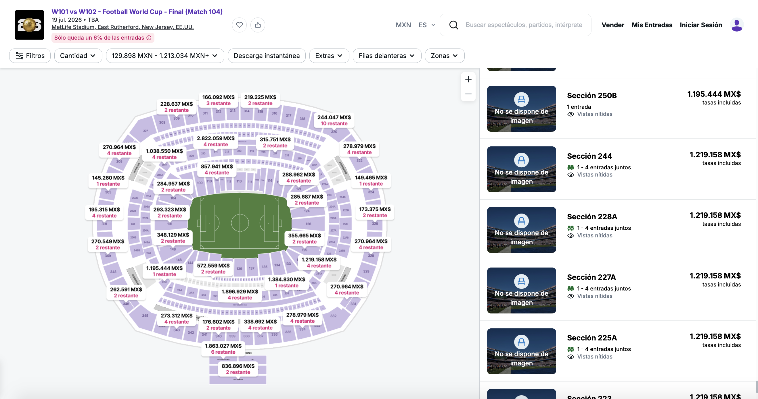Screen dimensions: 758x399
Task: Select the Sección 250B listing thumbnail
Action: coord(521,109)
